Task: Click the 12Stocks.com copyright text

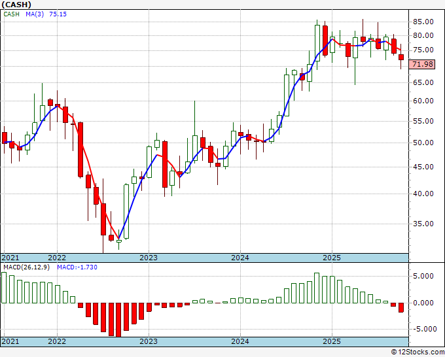Action: 418,352
